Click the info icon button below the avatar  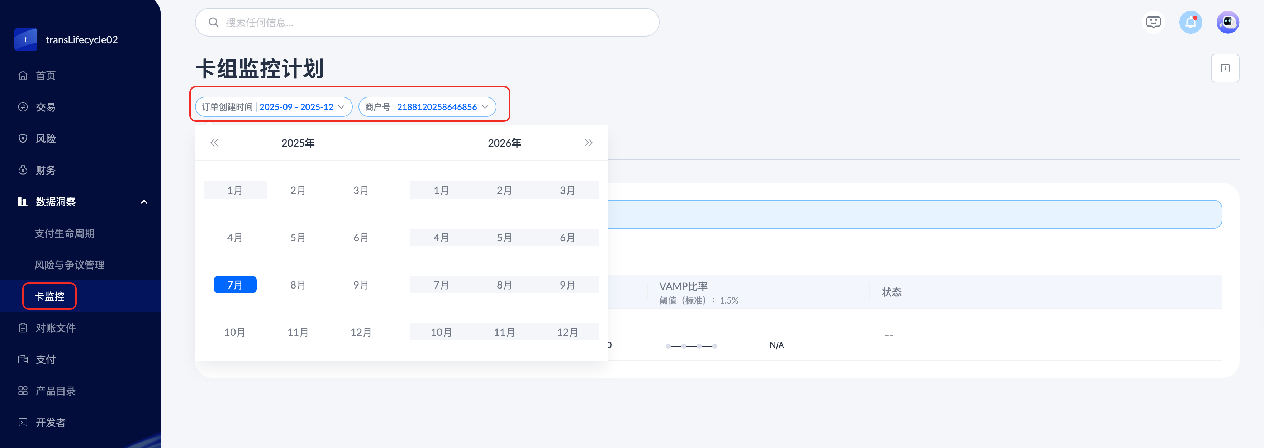click(x=1225, y=68)
